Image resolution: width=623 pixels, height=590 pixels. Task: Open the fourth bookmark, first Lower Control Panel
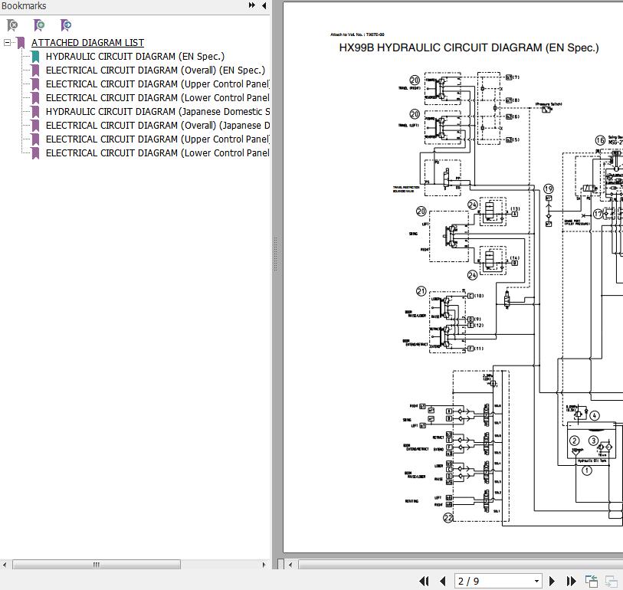[x=157, y=98]
